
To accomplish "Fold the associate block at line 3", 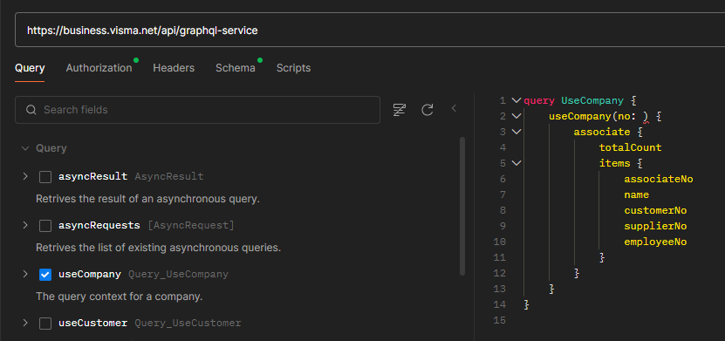I will (516, 132).
